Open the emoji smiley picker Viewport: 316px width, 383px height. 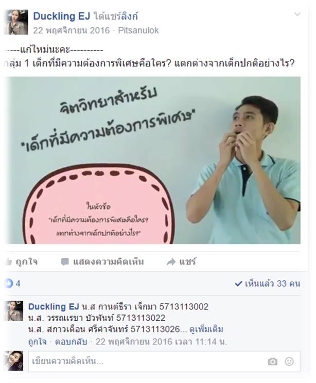click(x=289, y=361)
